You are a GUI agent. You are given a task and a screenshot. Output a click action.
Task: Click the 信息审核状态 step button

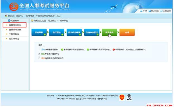(x=92, y=32)
